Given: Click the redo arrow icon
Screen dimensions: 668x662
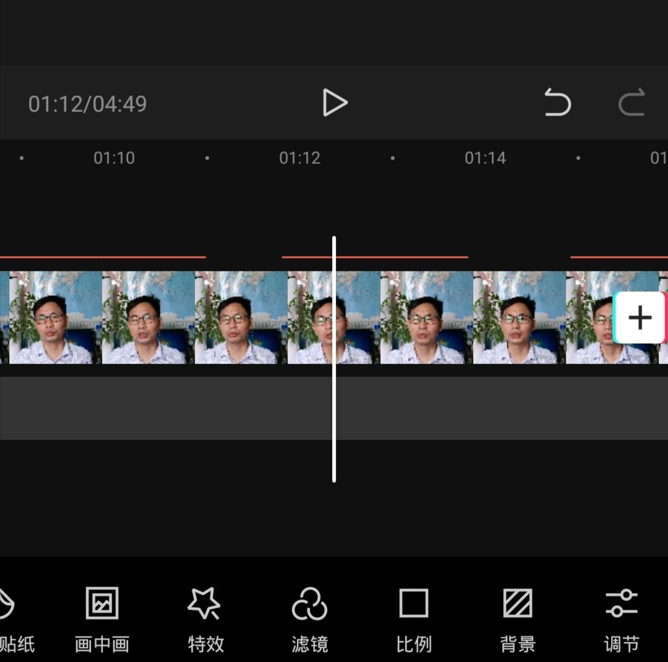Looking at the screenshot, I should point(632,103).
